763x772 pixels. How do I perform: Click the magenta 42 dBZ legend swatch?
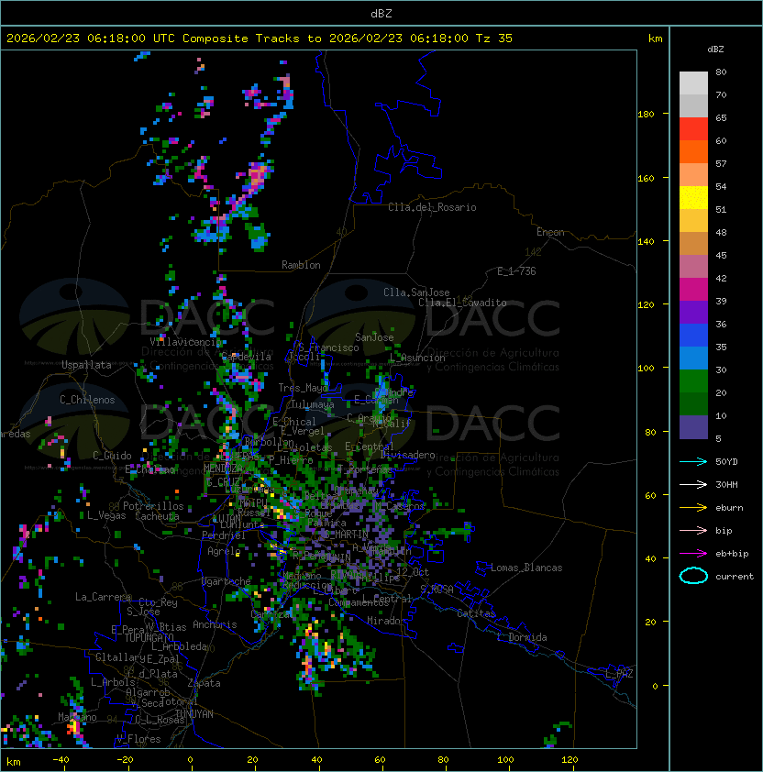[693, 290]
